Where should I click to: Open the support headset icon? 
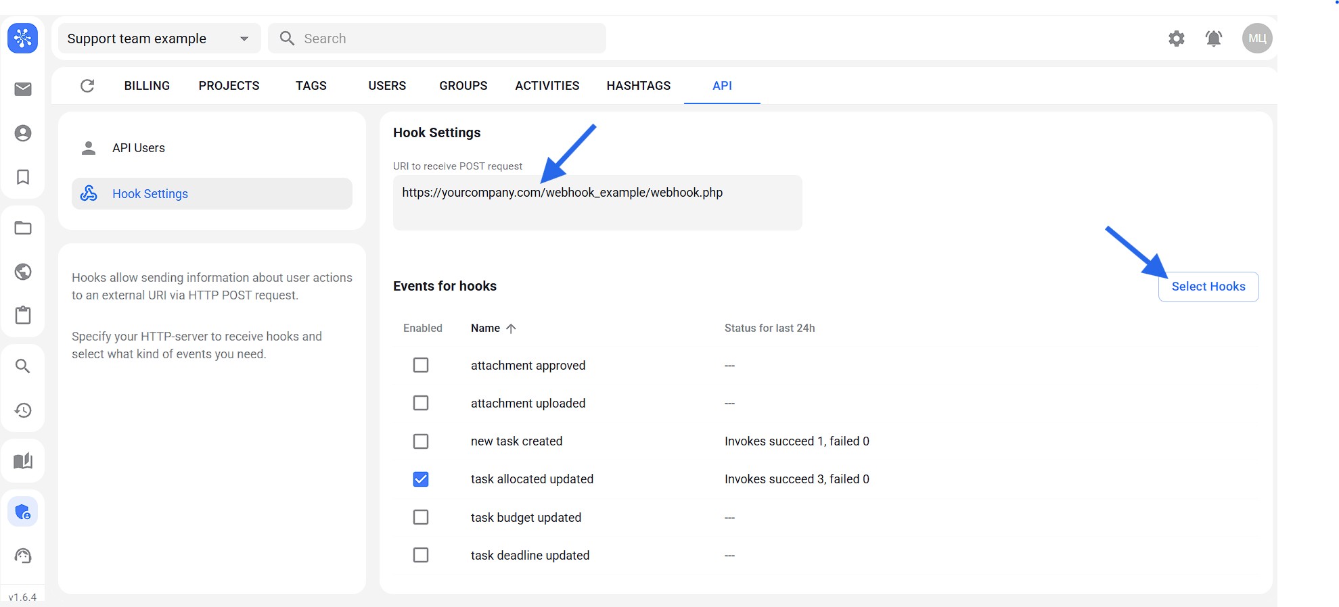point(23,556)
